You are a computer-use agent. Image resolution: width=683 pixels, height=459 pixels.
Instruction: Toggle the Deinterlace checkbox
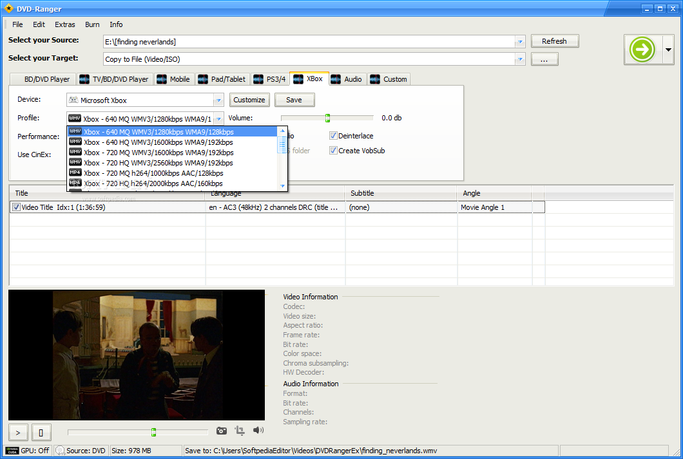coord(333,136)
